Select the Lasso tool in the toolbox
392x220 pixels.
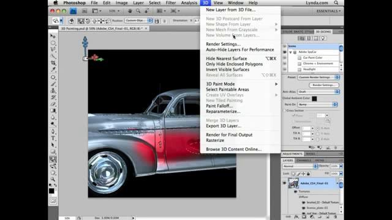(x=53, y=50)
